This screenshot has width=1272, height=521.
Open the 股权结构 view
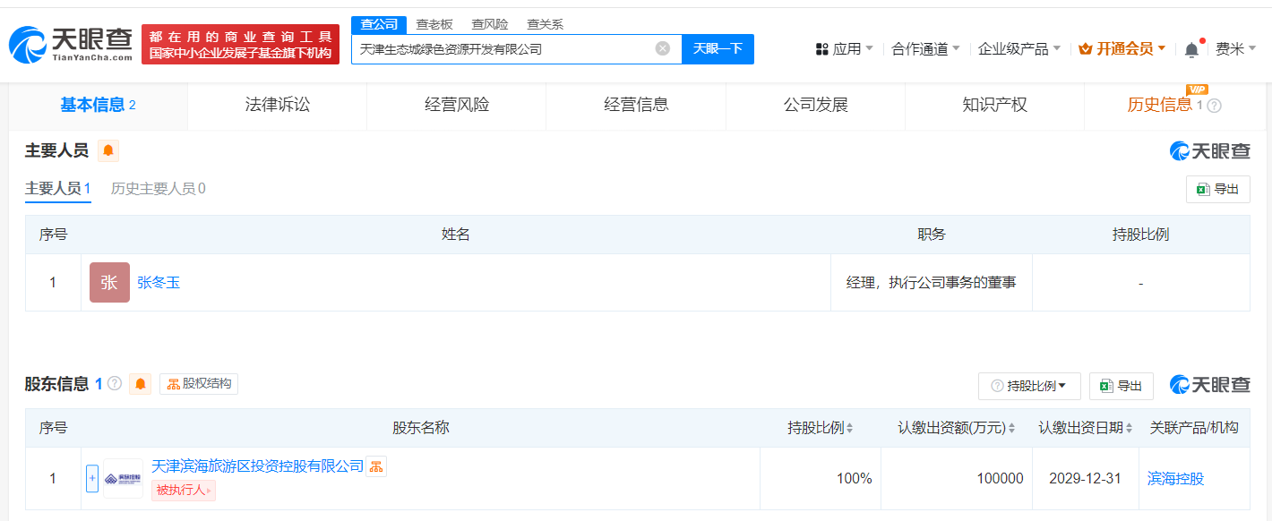[x=199, y=384]
